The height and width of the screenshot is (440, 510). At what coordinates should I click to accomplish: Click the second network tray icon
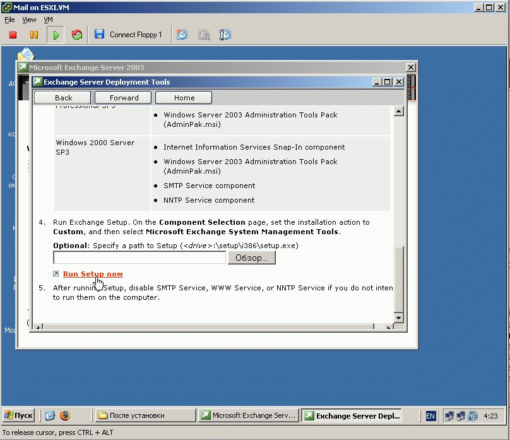(x=461, y=415)
